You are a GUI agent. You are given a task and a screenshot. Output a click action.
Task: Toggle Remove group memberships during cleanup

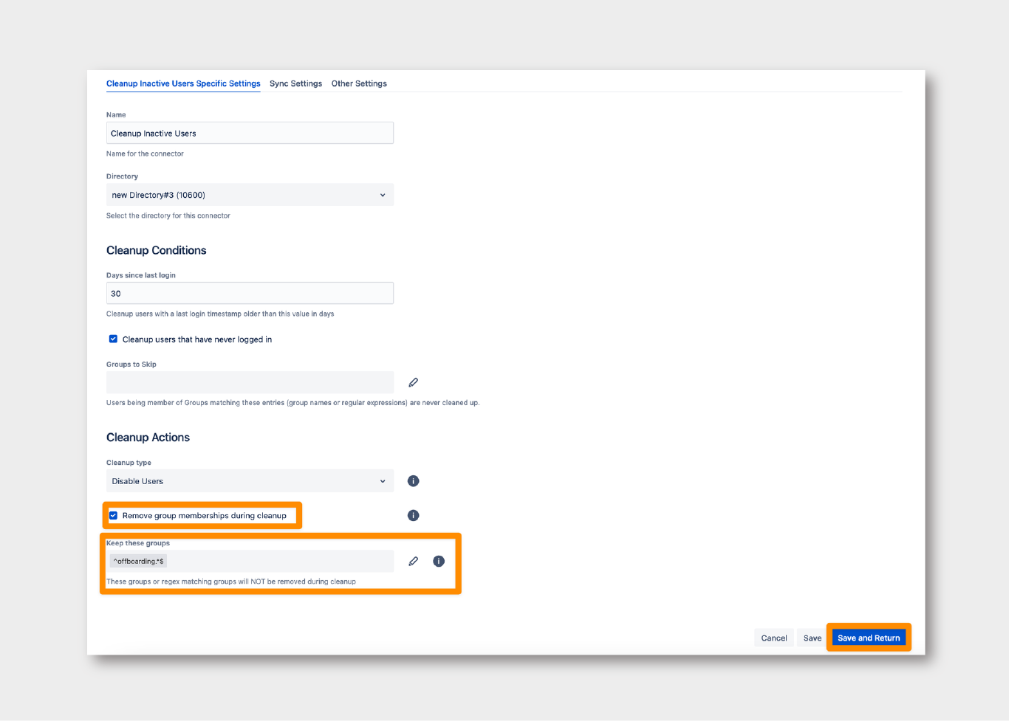[x=113, y=516]
